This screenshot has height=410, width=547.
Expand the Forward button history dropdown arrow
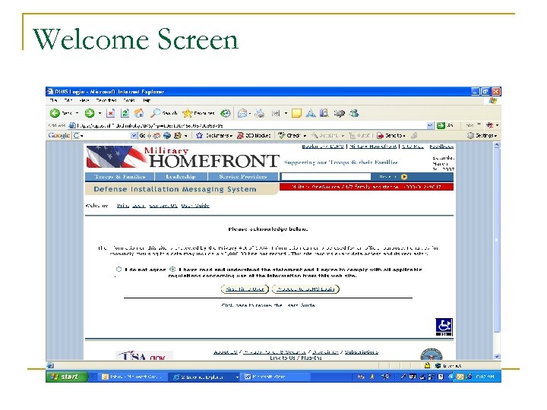(100, 113)
